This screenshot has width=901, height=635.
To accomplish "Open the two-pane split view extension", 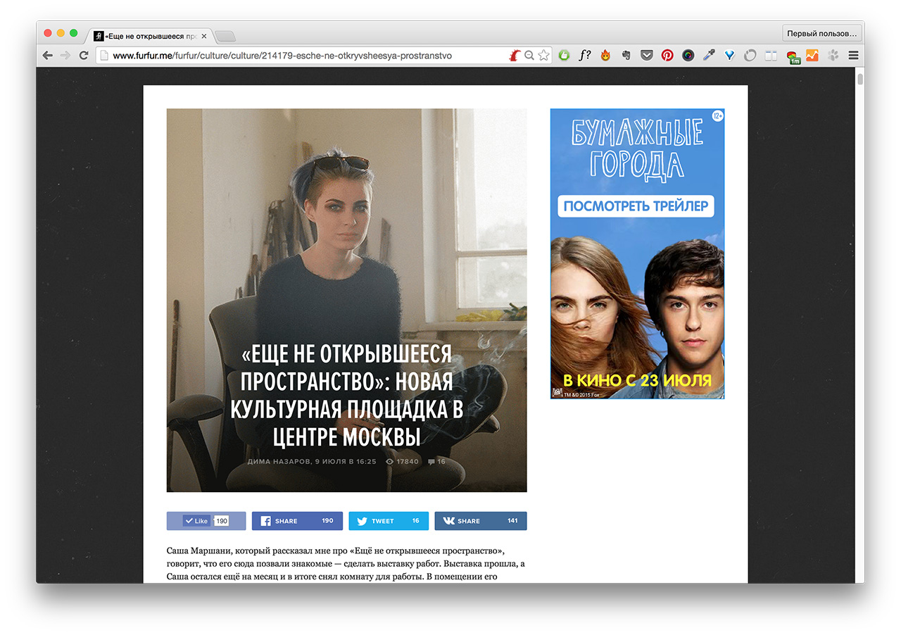I will pos(771,55).
